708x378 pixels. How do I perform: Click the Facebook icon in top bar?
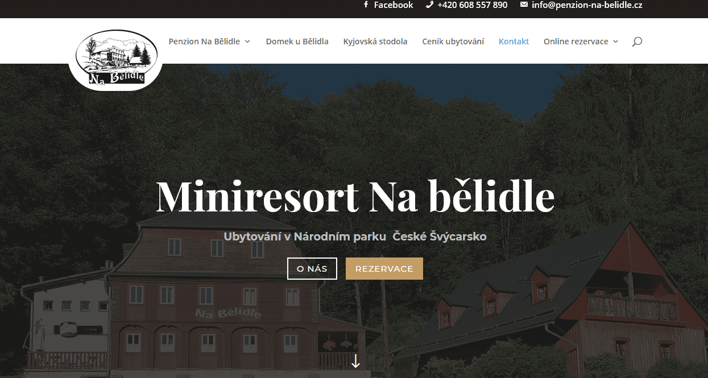(366, 5)
